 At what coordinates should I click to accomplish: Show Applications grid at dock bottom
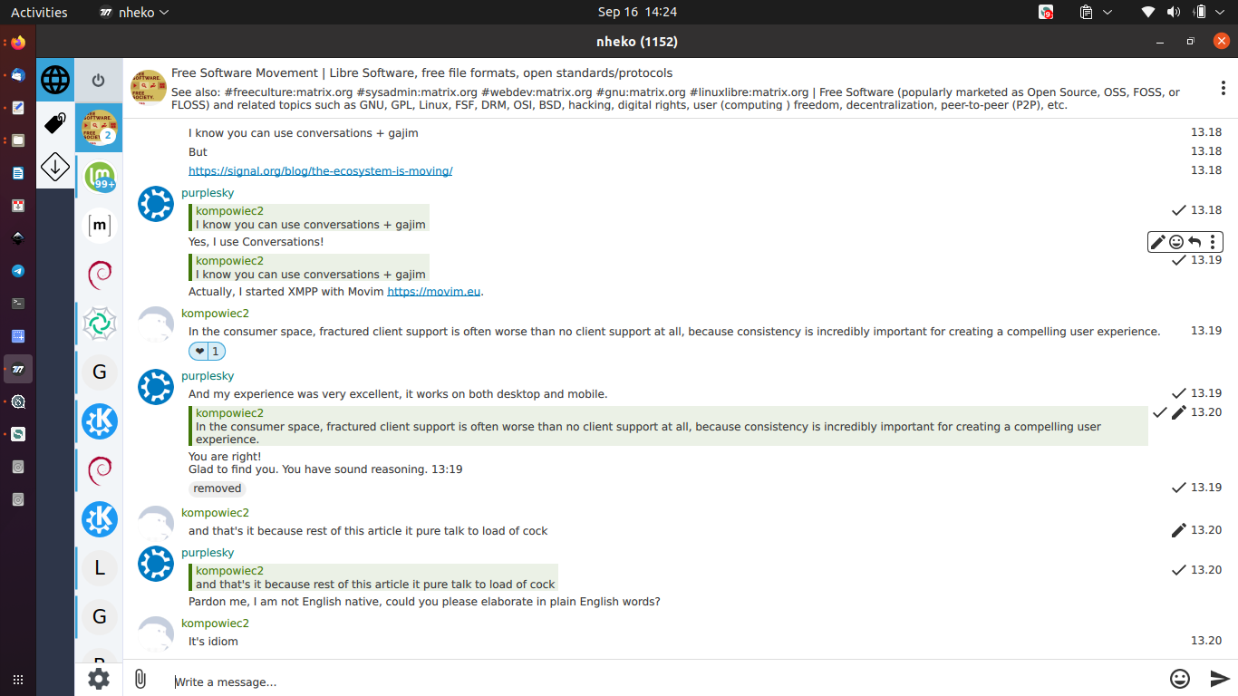[x=18, y=679]
